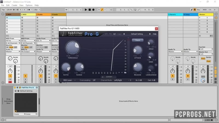Open Cue Out 1/2 dropdown
219x123 pixels.
point(206,49)
